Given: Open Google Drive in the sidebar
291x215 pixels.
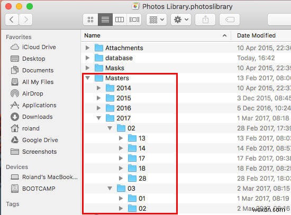Looking at the screenshot, I should pyautogui.click(x=34, y=140).
